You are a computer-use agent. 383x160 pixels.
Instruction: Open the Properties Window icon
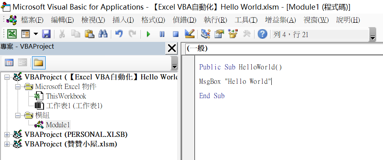click(219, 34)
